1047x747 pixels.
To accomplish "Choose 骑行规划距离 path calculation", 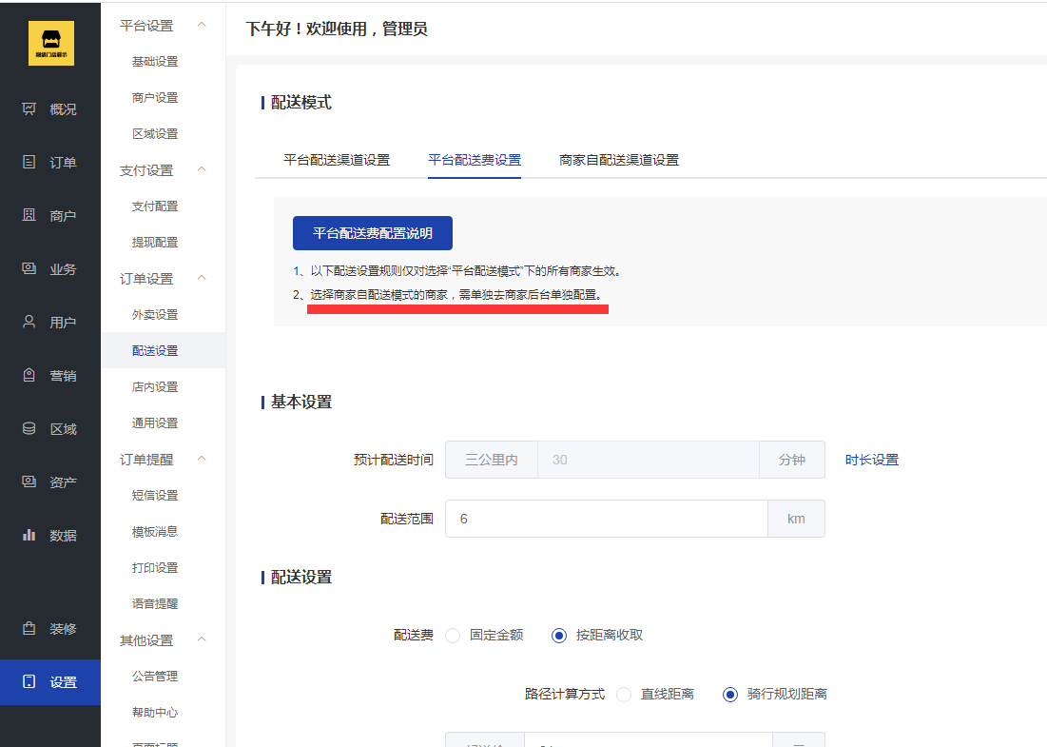I will click(729, 695).
